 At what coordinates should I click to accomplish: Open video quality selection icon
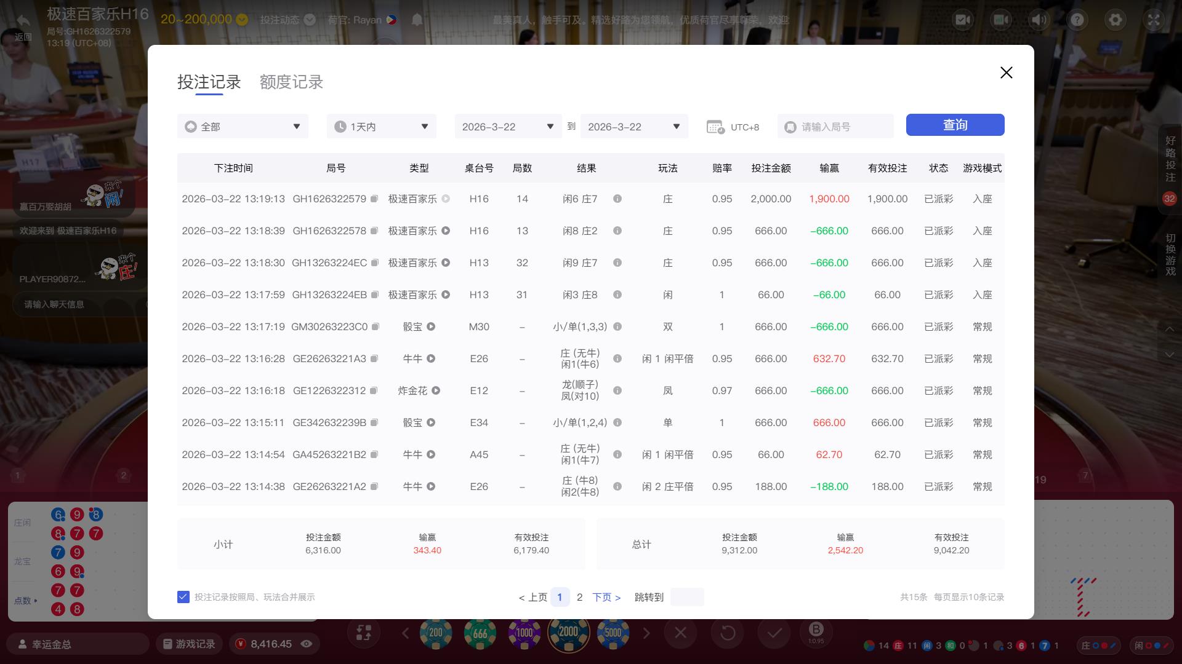pos(1000,20)
